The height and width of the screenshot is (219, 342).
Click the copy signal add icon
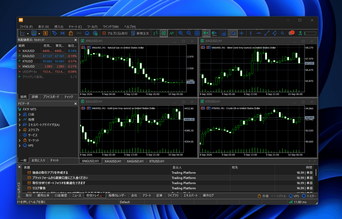tap(95, 33)
